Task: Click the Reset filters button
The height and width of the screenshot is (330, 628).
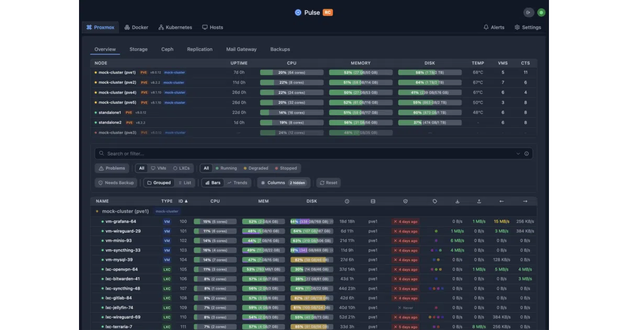Action: [x=328, y=183]
